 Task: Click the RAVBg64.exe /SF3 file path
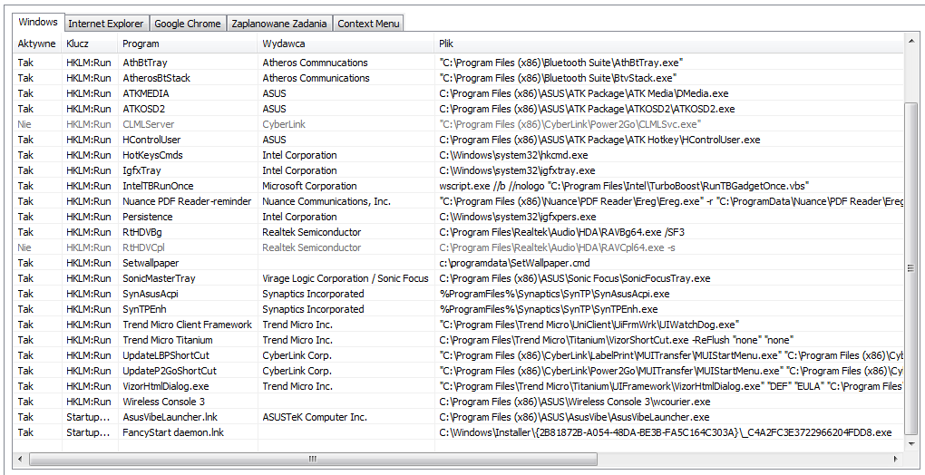click(x=561, y=232)
